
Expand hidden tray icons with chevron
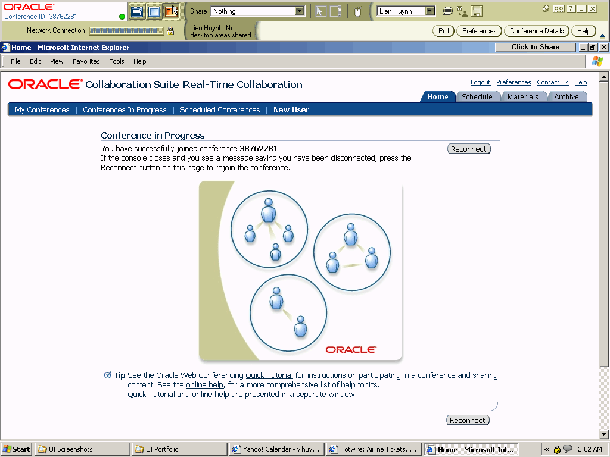coord(547,449)
